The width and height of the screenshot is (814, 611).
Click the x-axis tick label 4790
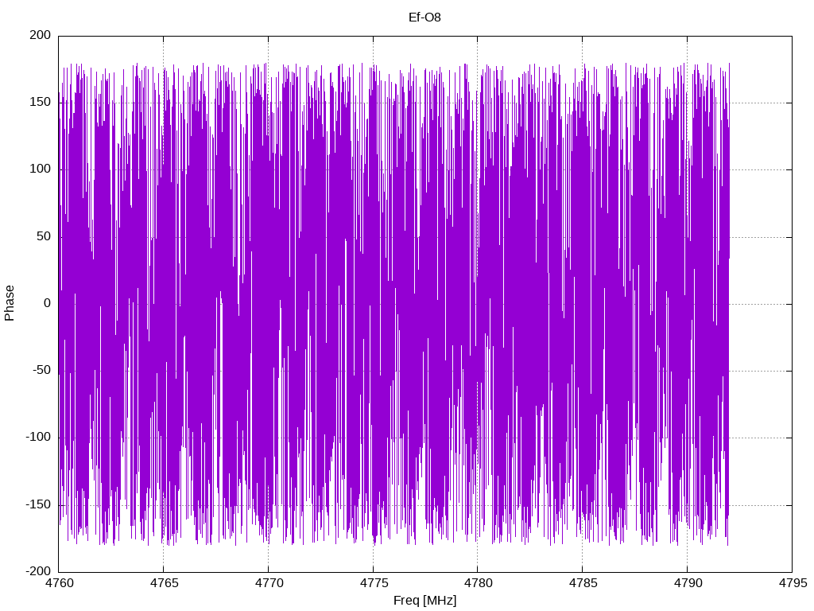[x=688, y=583]
